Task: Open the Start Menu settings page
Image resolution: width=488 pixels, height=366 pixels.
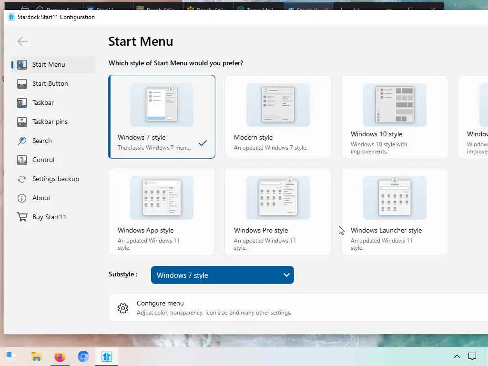Action: [x=53, y=65]
